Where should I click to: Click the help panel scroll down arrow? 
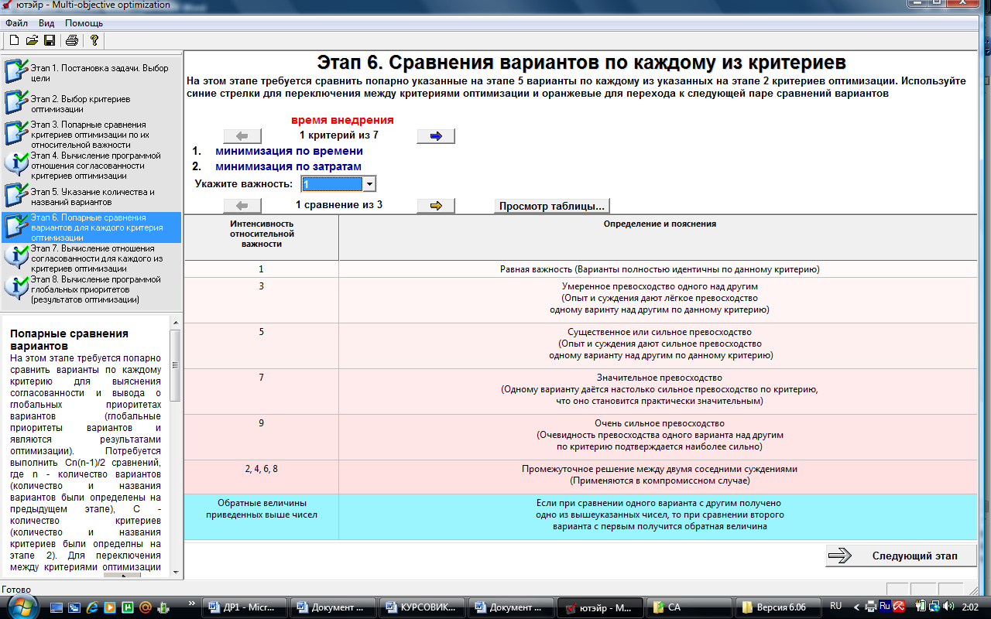pos(175,573)
